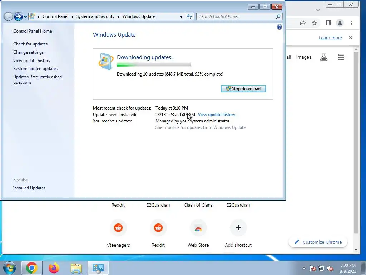Click the Customize Chrome button
The height and width of the screenshot is (275, 366).
(x=318, y=242)
